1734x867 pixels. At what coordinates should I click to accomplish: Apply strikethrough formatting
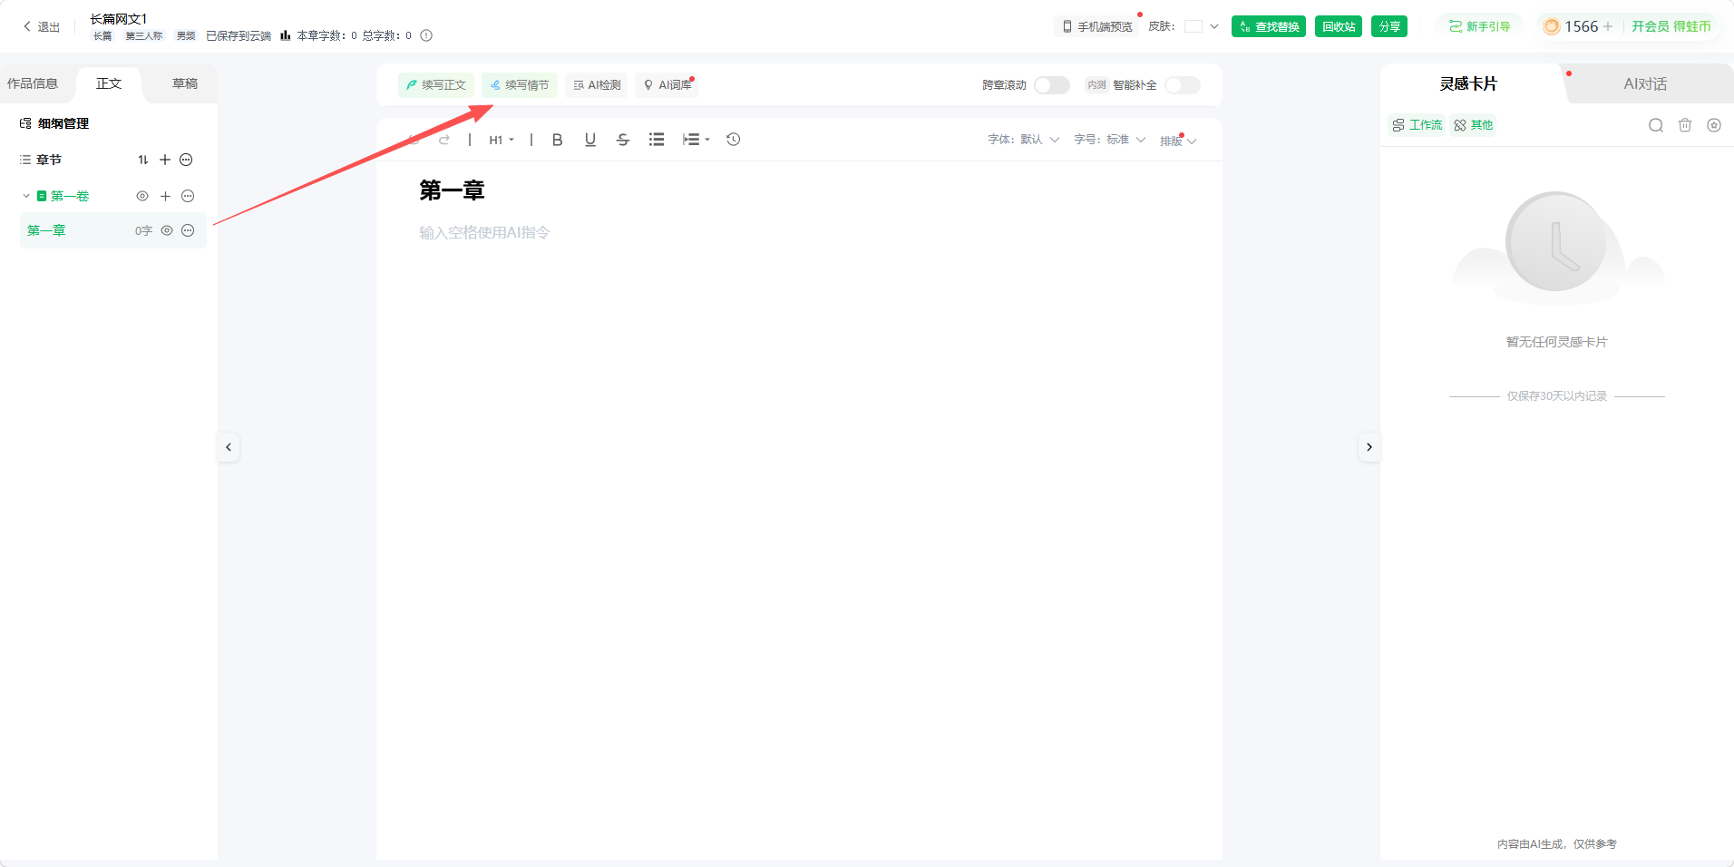click(x=623, y=140)
